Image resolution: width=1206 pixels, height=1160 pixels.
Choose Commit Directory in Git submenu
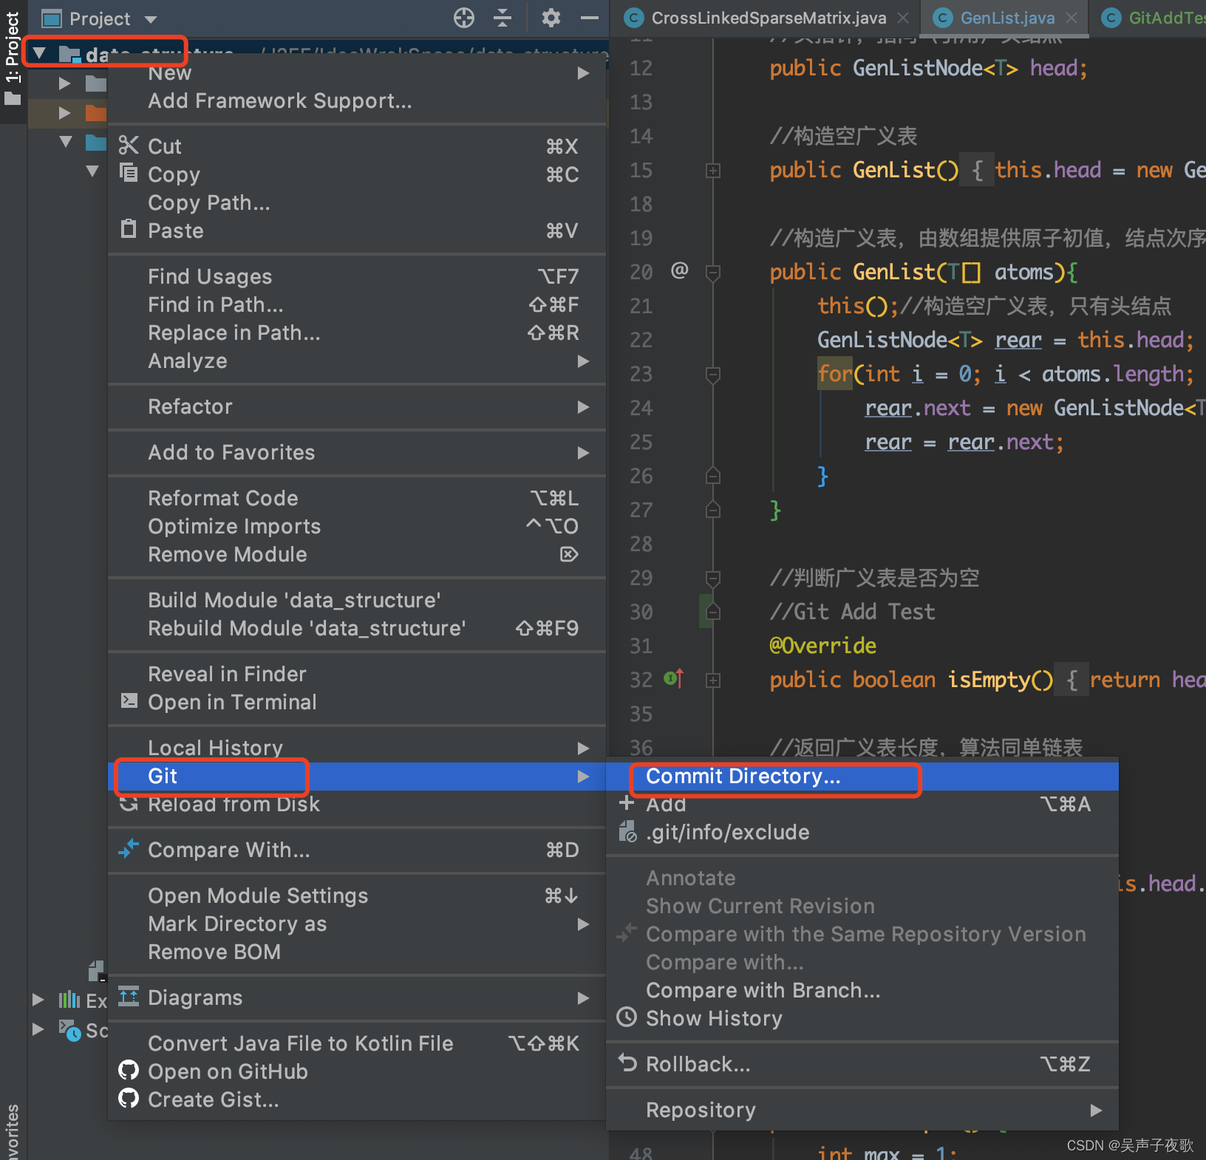(x=862, y=776)
